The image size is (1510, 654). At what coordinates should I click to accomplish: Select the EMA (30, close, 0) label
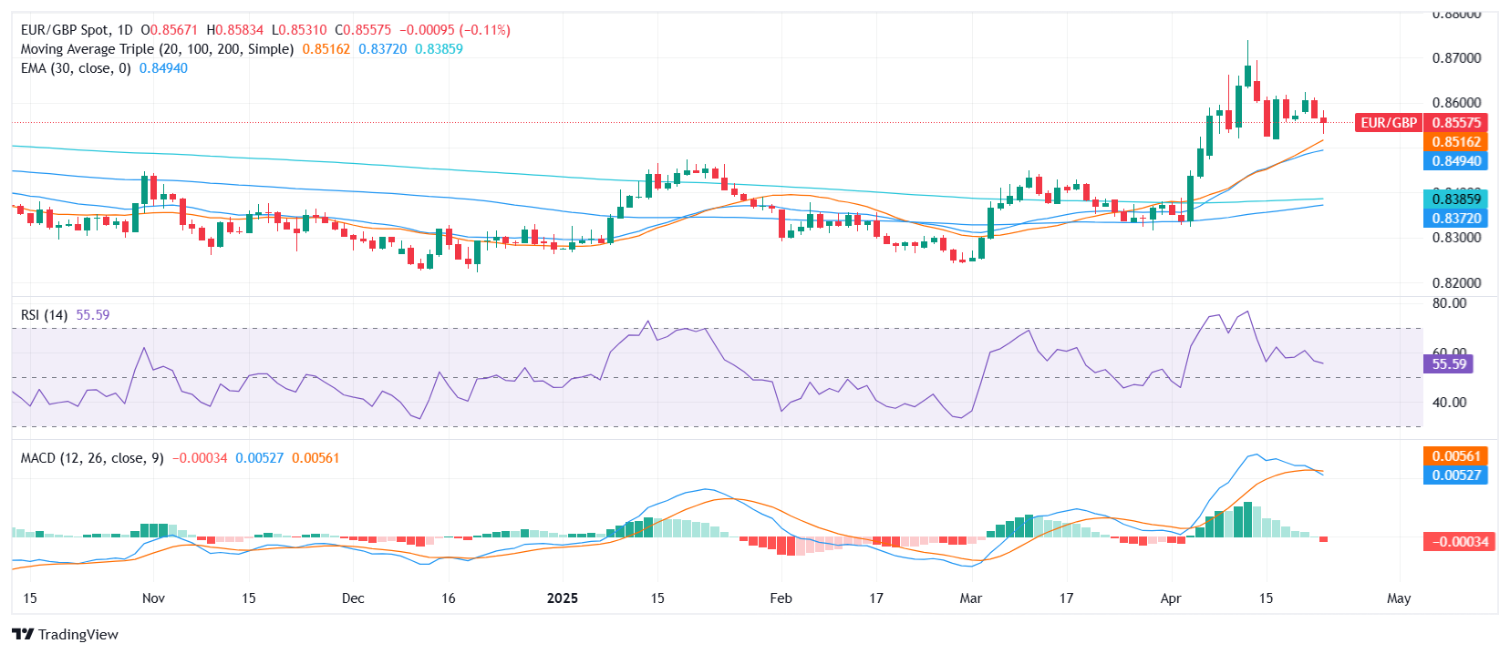[x=76, y=68]
